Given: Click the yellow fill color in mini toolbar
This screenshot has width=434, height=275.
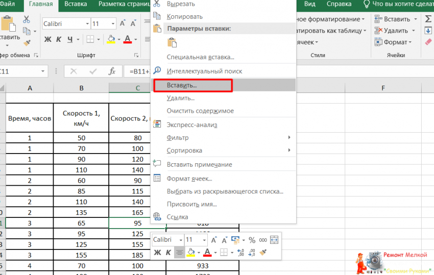Looking at the screenshot, I should tap(191, 252).
